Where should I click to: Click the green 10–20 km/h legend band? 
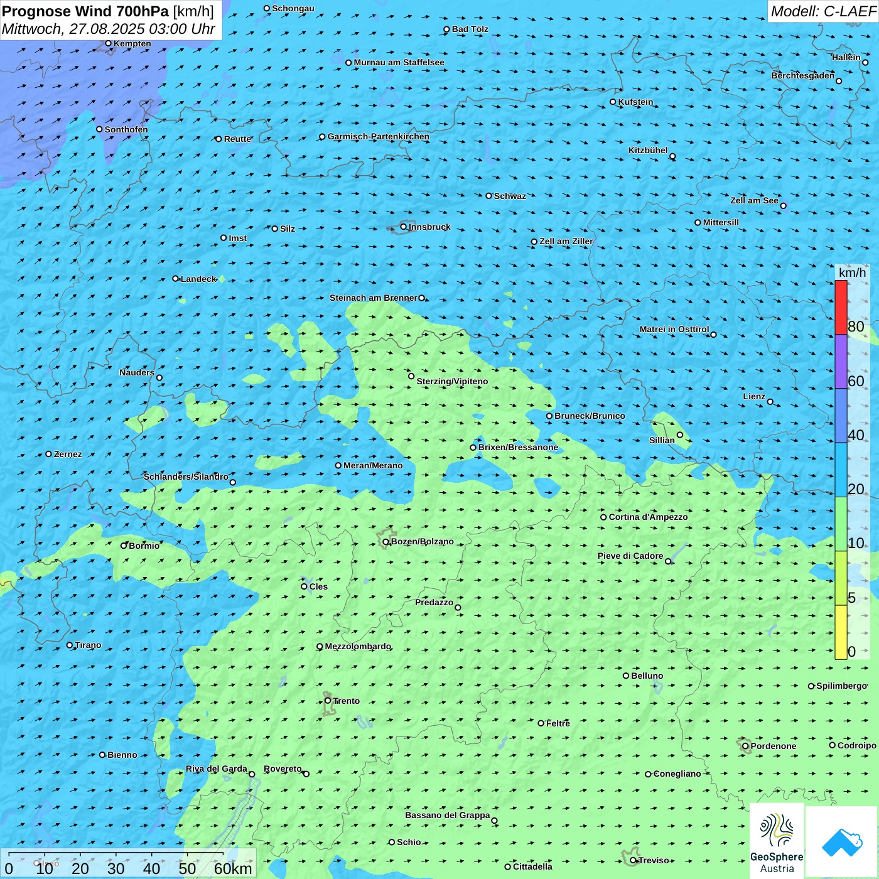point(841,524)
